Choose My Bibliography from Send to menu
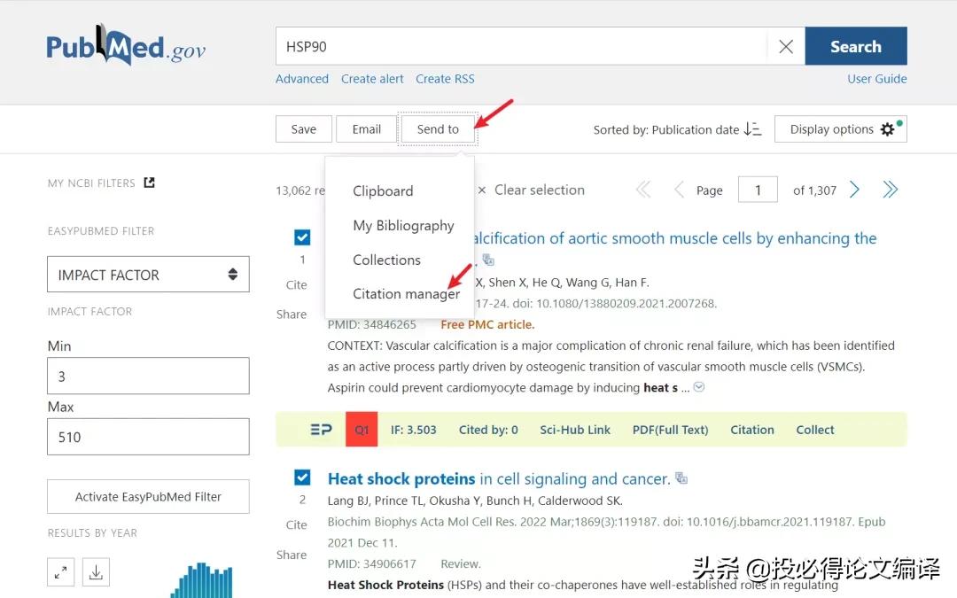 (403, 226)
